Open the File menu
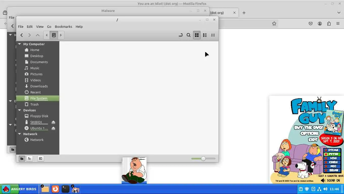Viewport: 344px width, 194px height. [x=20, y=27]
